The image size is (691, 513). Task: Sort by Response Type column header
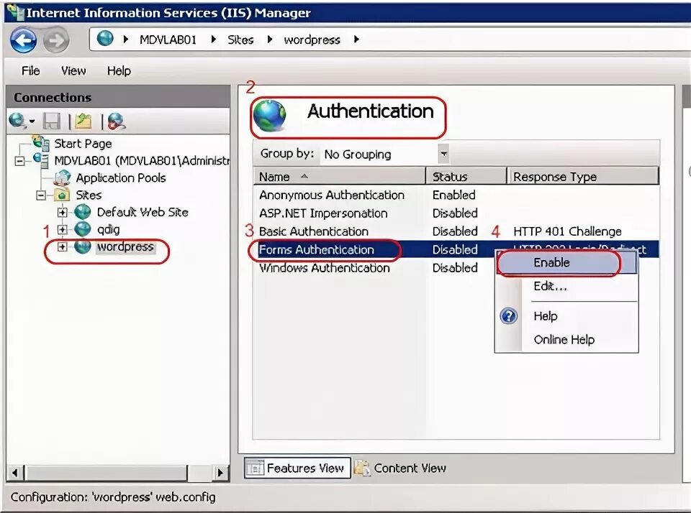583,177
